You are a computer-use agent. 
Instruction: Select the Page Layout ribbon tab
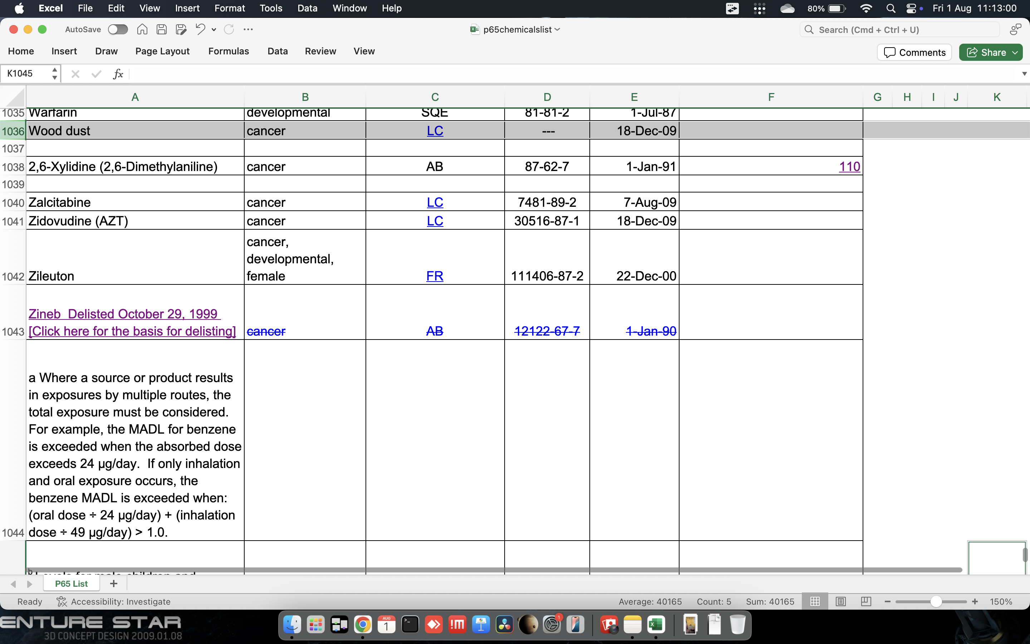pos(162,51)
